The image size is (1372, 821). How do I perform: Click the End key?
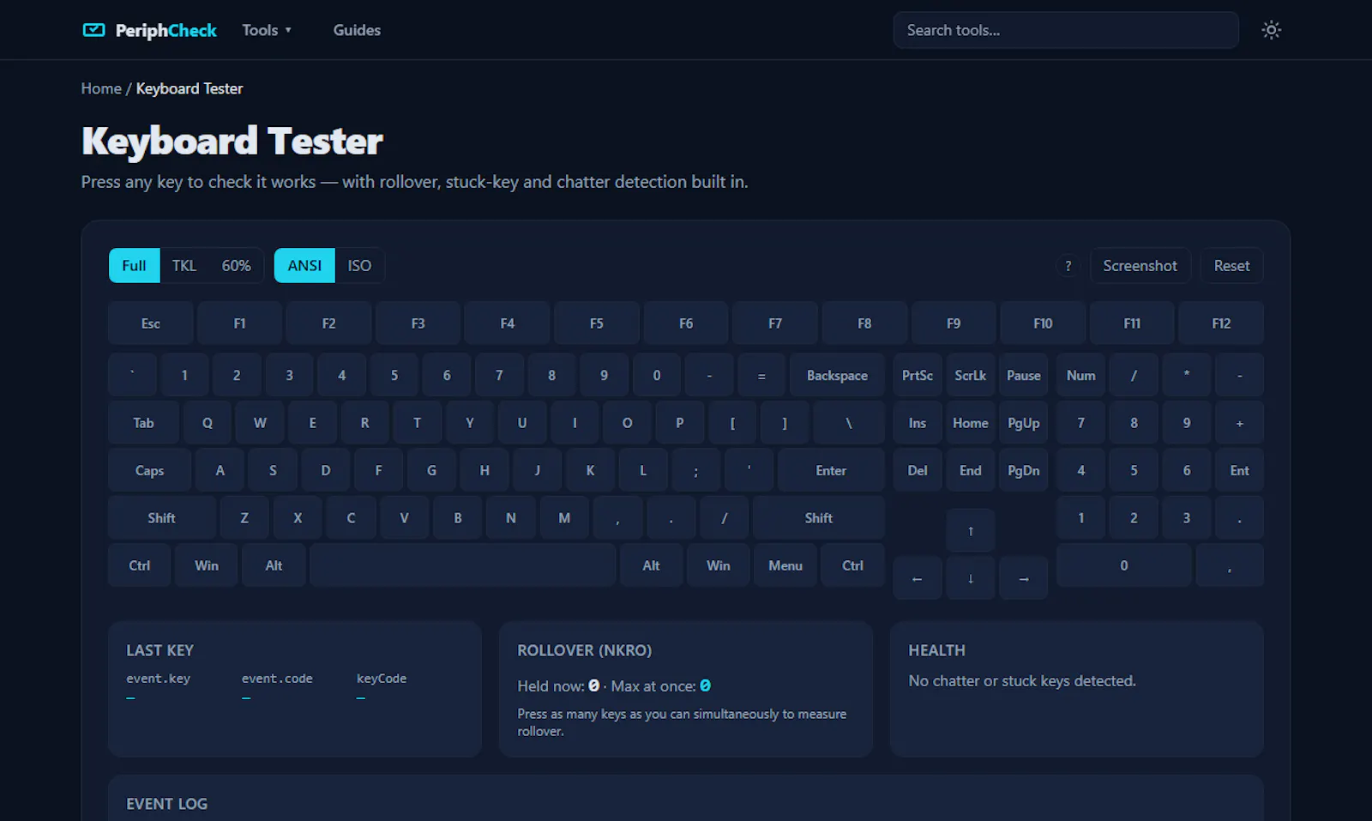(971, 471)
